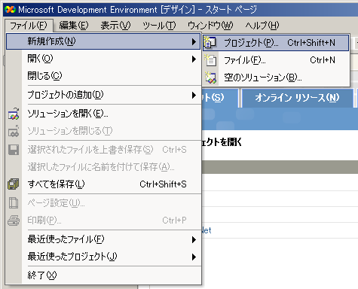Open the ウィンドウ(W) menu
Image resolution: width=358 pixels, height=289 pixels.
pyautogui.click(x=210, y=26)
